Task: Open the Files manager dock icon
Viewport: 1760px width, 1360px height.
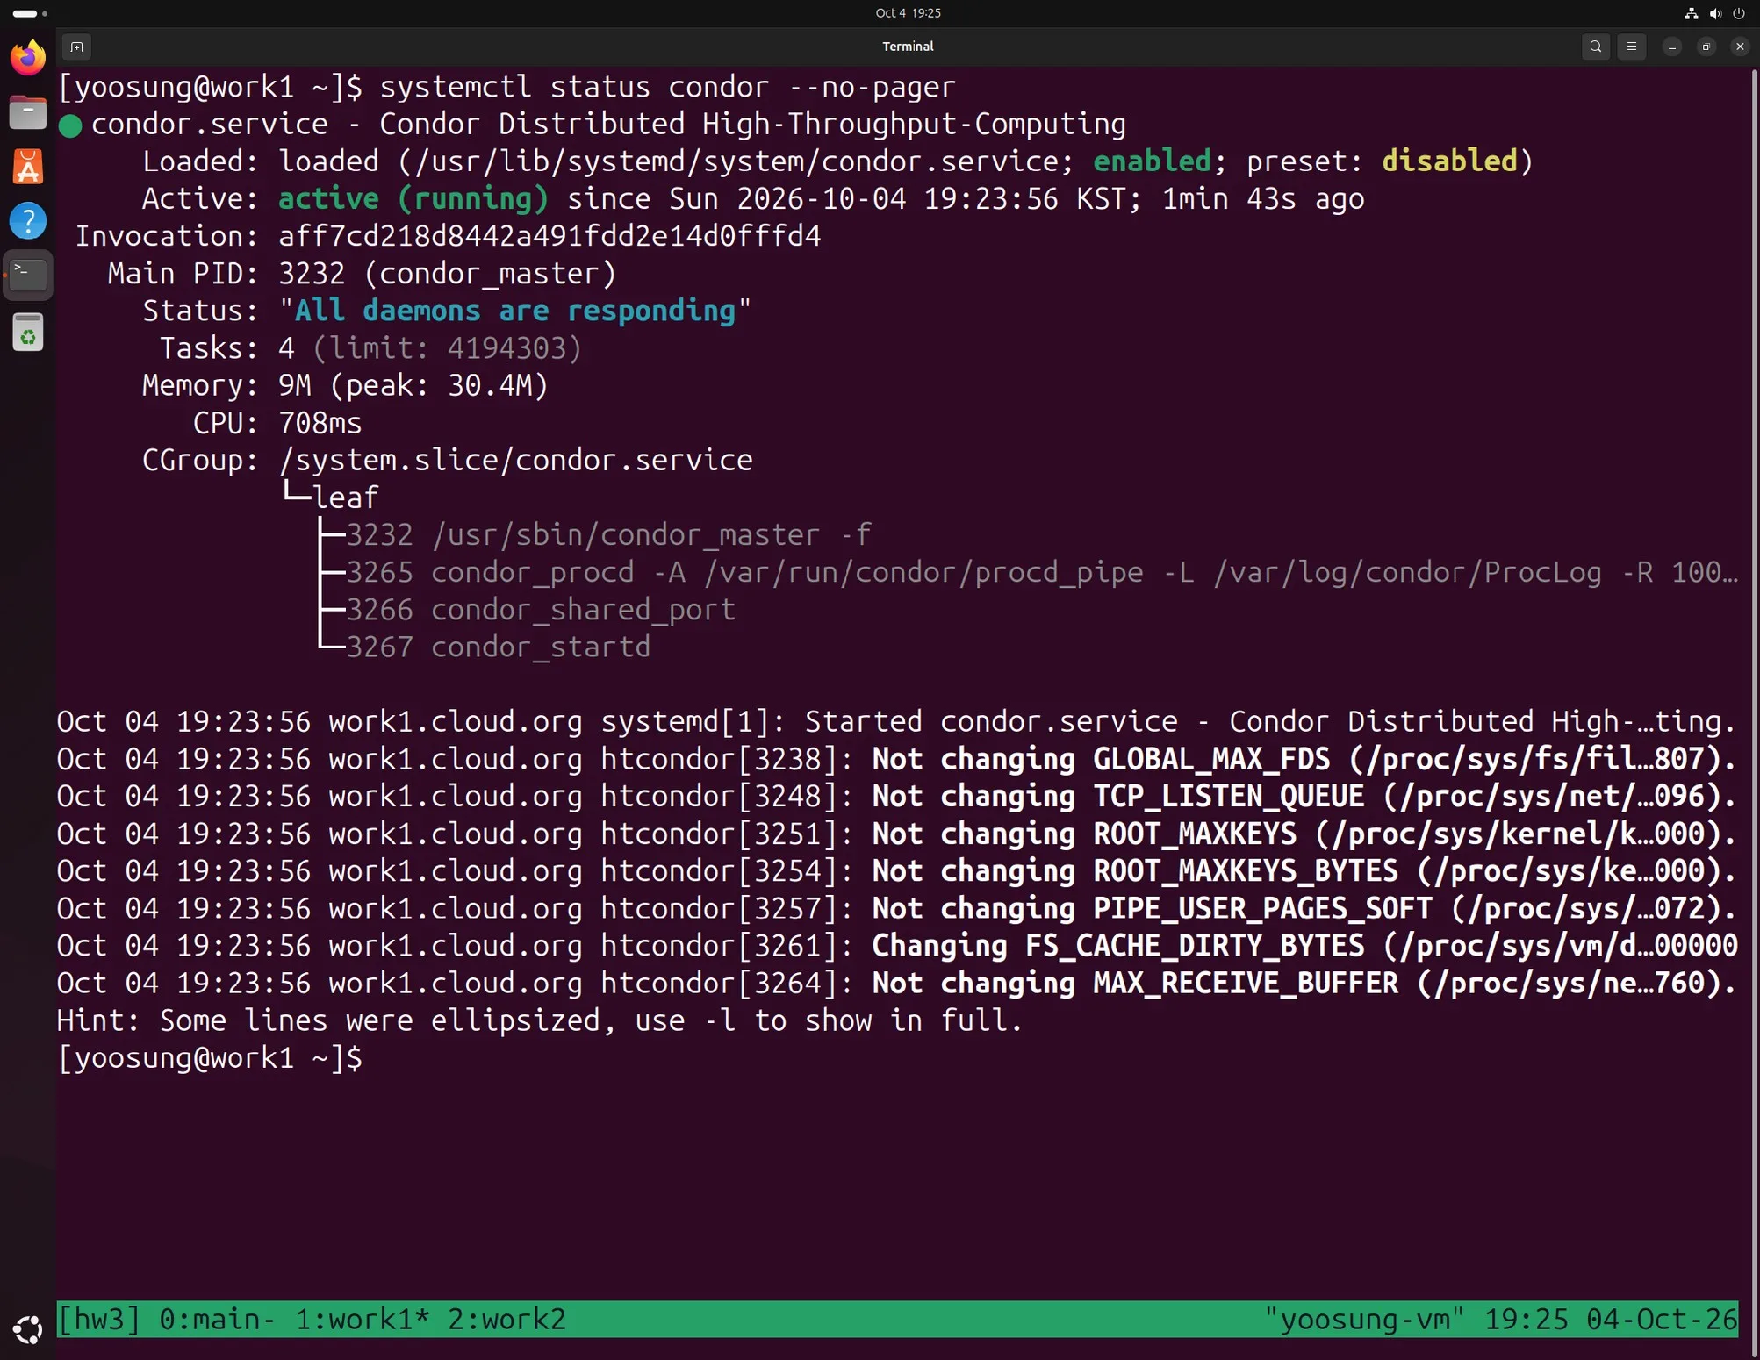Action: coord(28,112)
